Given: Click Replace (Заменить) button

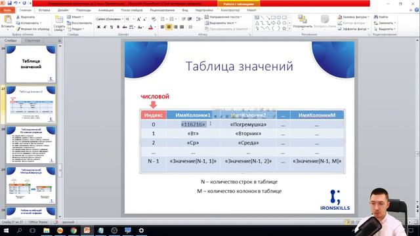Looking at the screenshot, I should click(x=385, y=23).
